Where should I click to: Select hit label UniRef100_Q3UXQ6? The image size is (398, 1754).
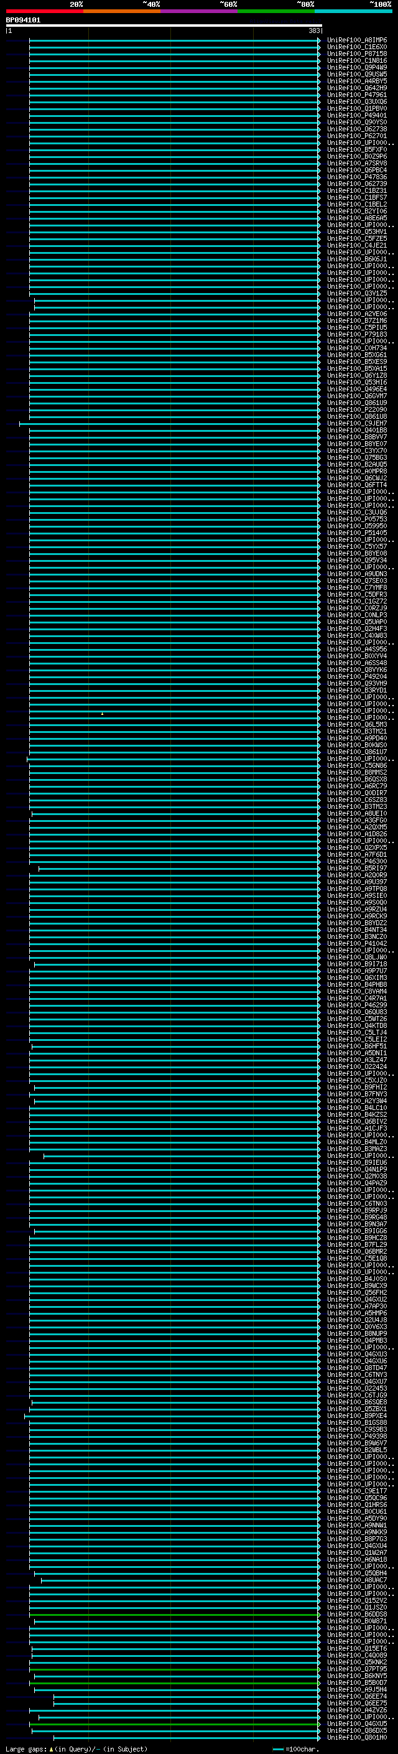[x=356, y=102]
